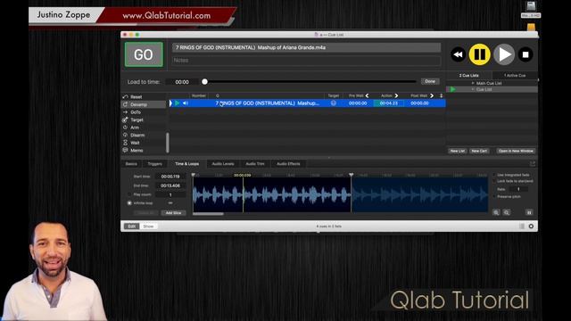Open the Basics inspector tab
Viewport: 571px width, 321px height.
point(131,164)
